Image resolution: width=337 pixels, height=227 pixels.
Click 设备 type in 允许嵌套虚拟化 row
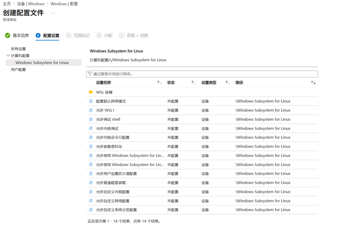205,147
